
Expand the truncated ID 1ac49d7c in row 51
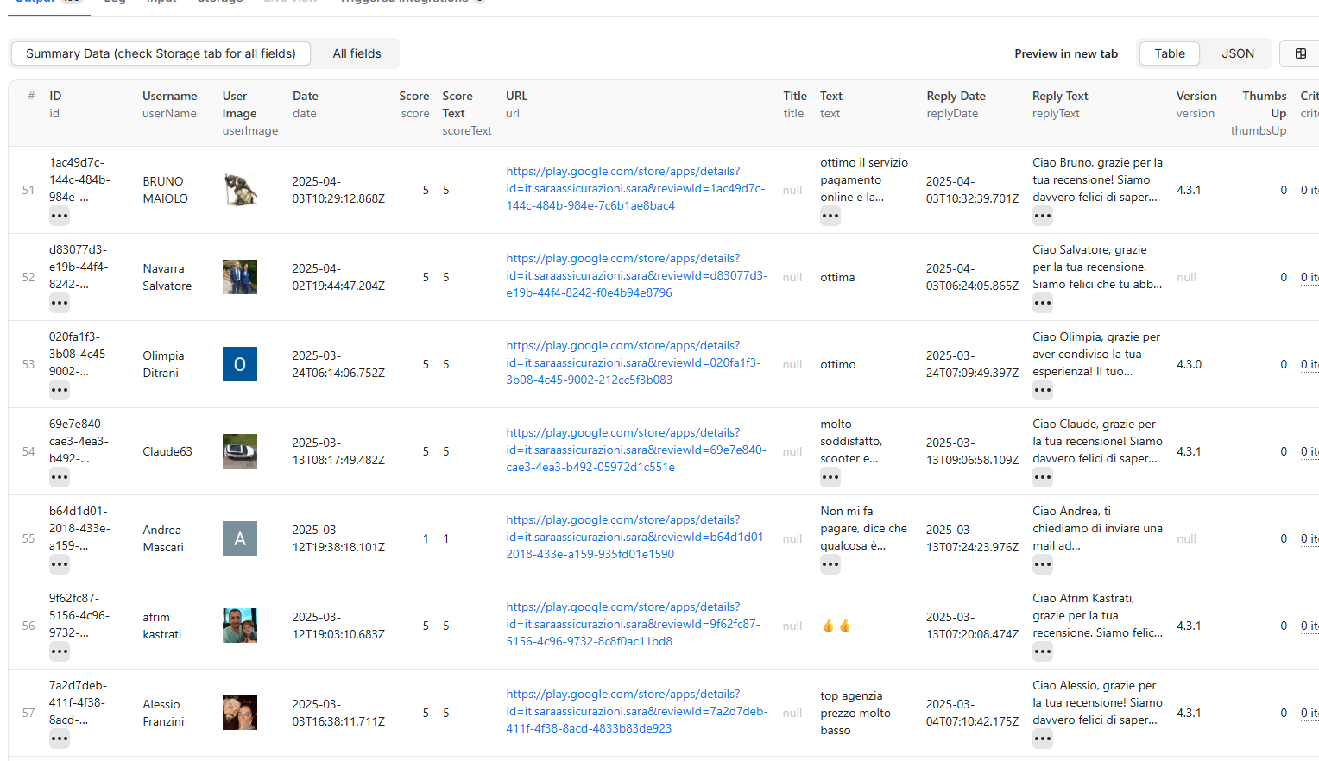[60, 216]
